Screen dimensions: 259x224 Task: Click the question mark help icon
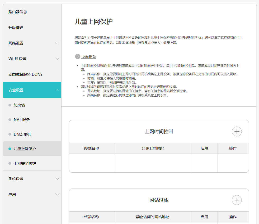tap(77, 56)
